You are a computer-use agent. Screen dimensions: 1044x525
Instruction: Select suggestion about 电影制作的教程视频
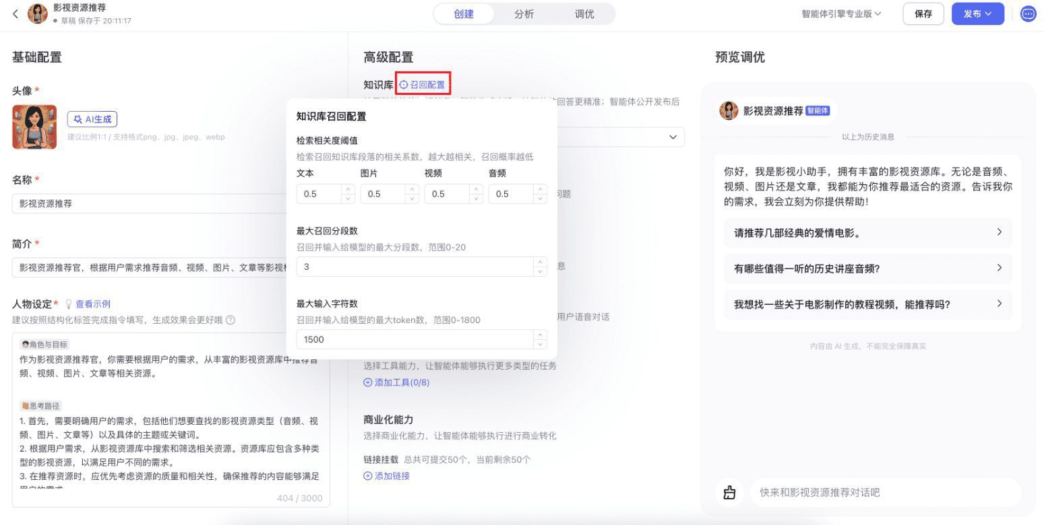point(867,304)
